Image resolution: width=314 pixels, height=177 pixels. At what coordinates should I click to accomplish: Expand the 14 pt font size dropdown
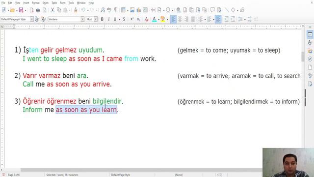96,19
